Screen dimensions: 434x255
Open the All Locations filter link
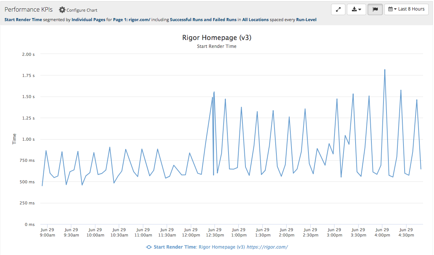click(x=256, y=20)
